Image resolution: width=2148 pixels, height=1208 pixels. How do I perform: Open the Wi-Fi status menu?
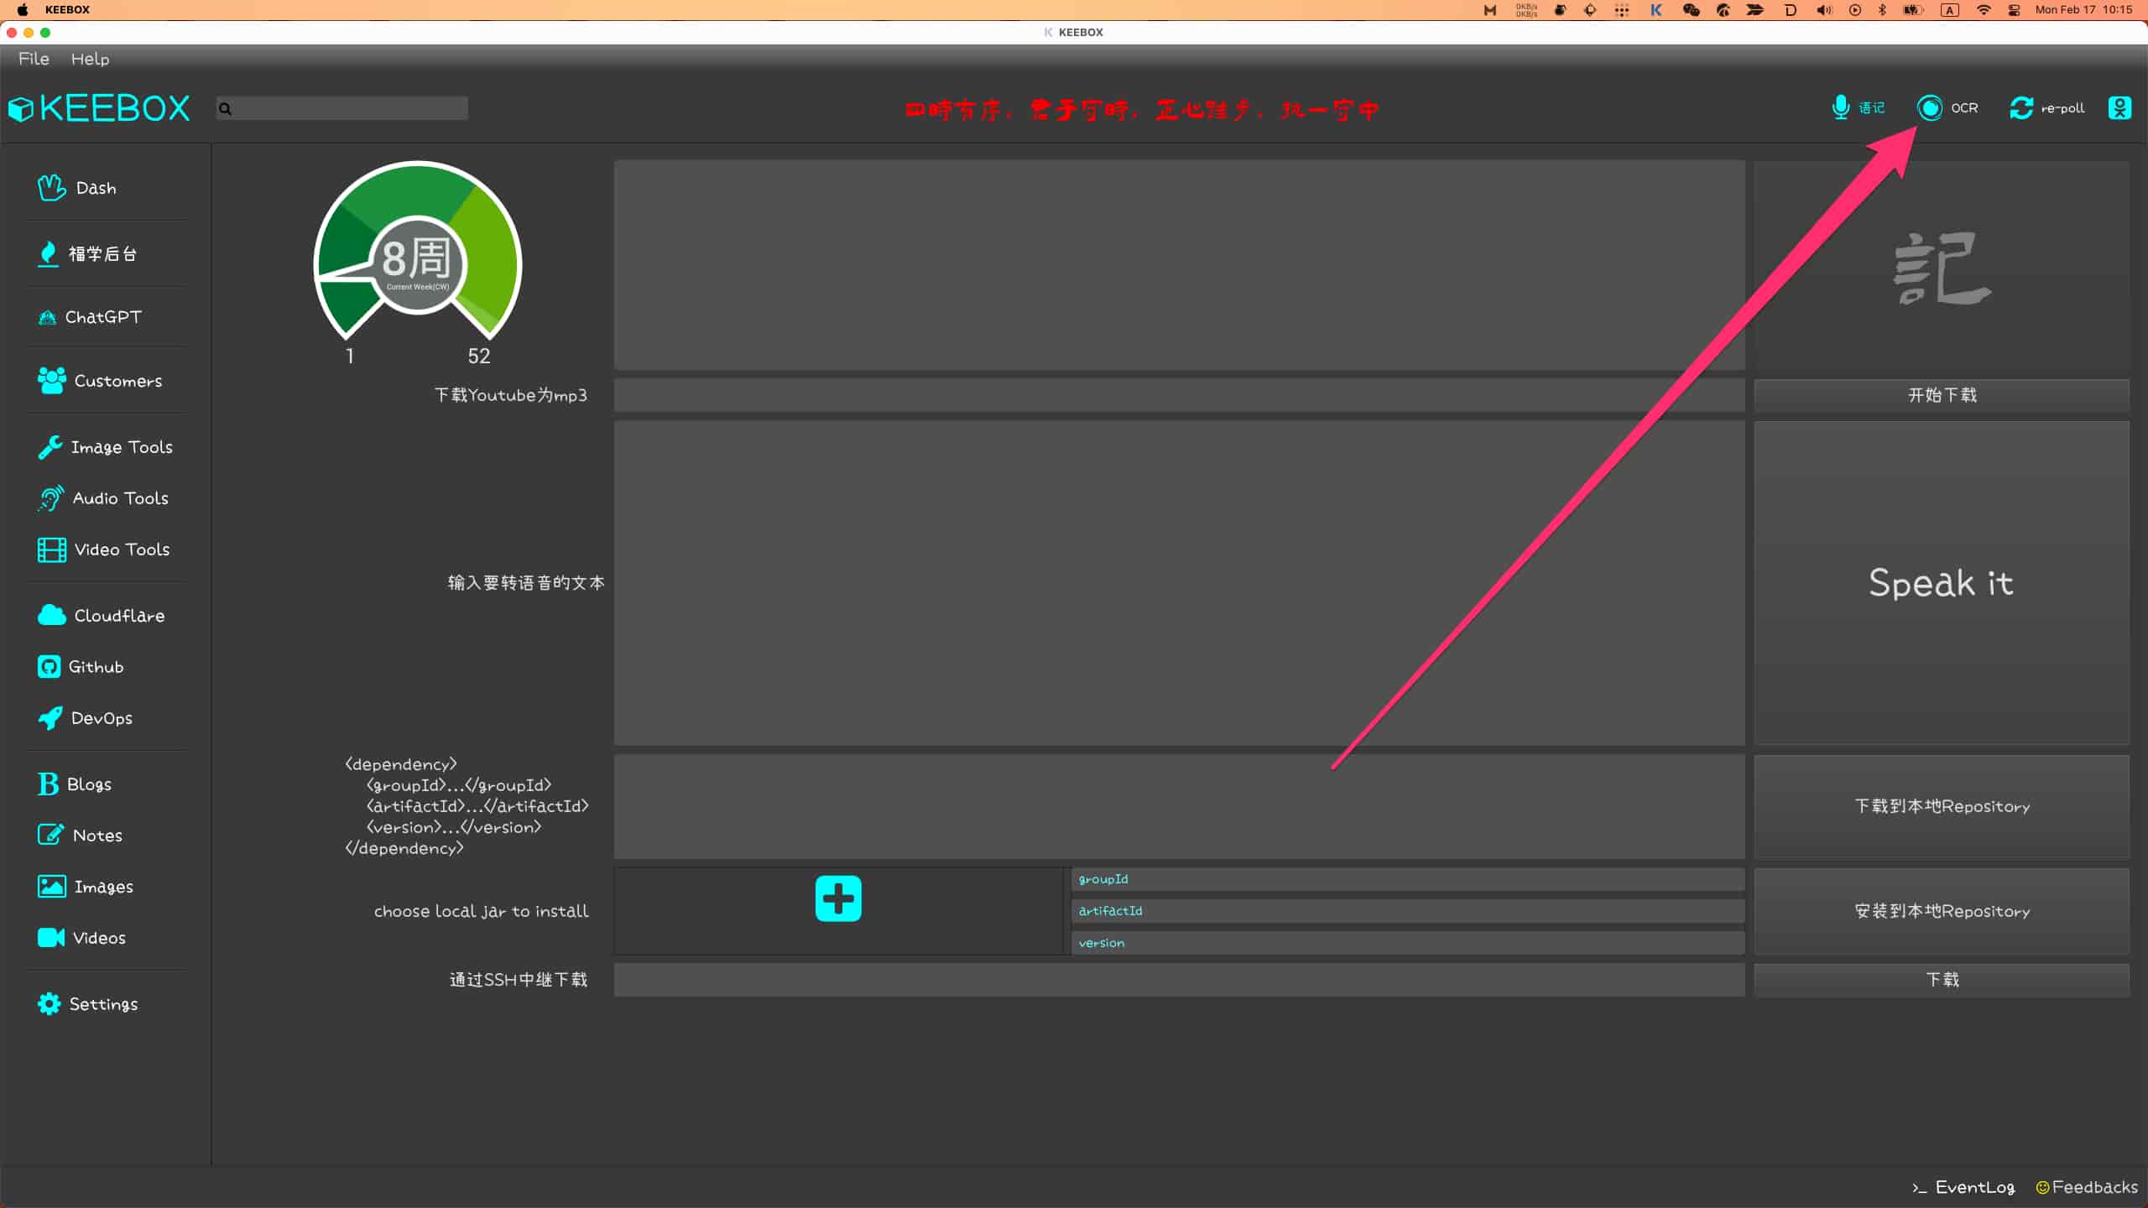[1984, 10]
